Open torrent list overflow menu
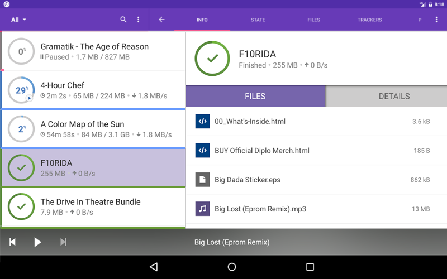447x279 pixels. point(138,20)
